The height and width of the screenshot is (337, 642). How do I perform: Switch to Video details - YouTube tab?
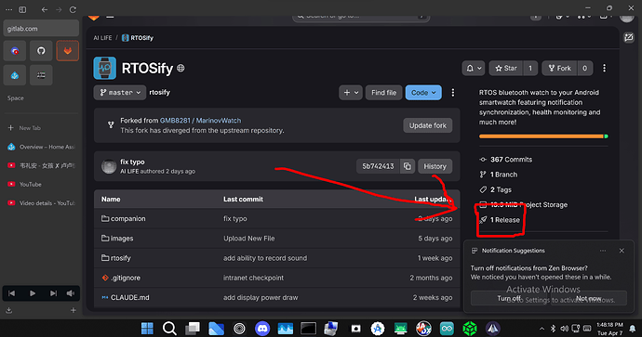tap(41, 203)
